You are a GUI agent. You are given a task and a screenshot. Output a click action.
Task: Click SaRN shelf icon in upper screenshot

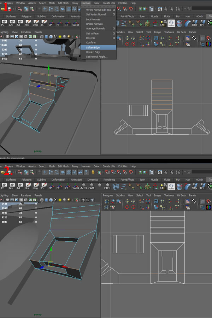click(x=76, y=23)
